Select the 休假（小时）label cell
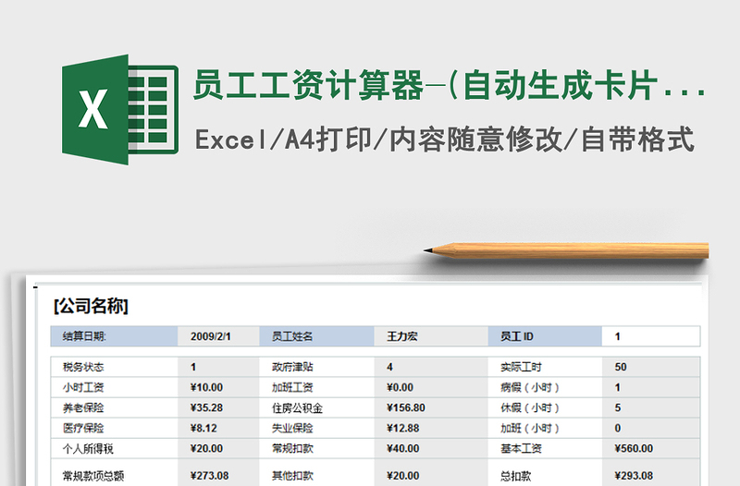Viewport: 740px width, 486px height. point(545,407)
